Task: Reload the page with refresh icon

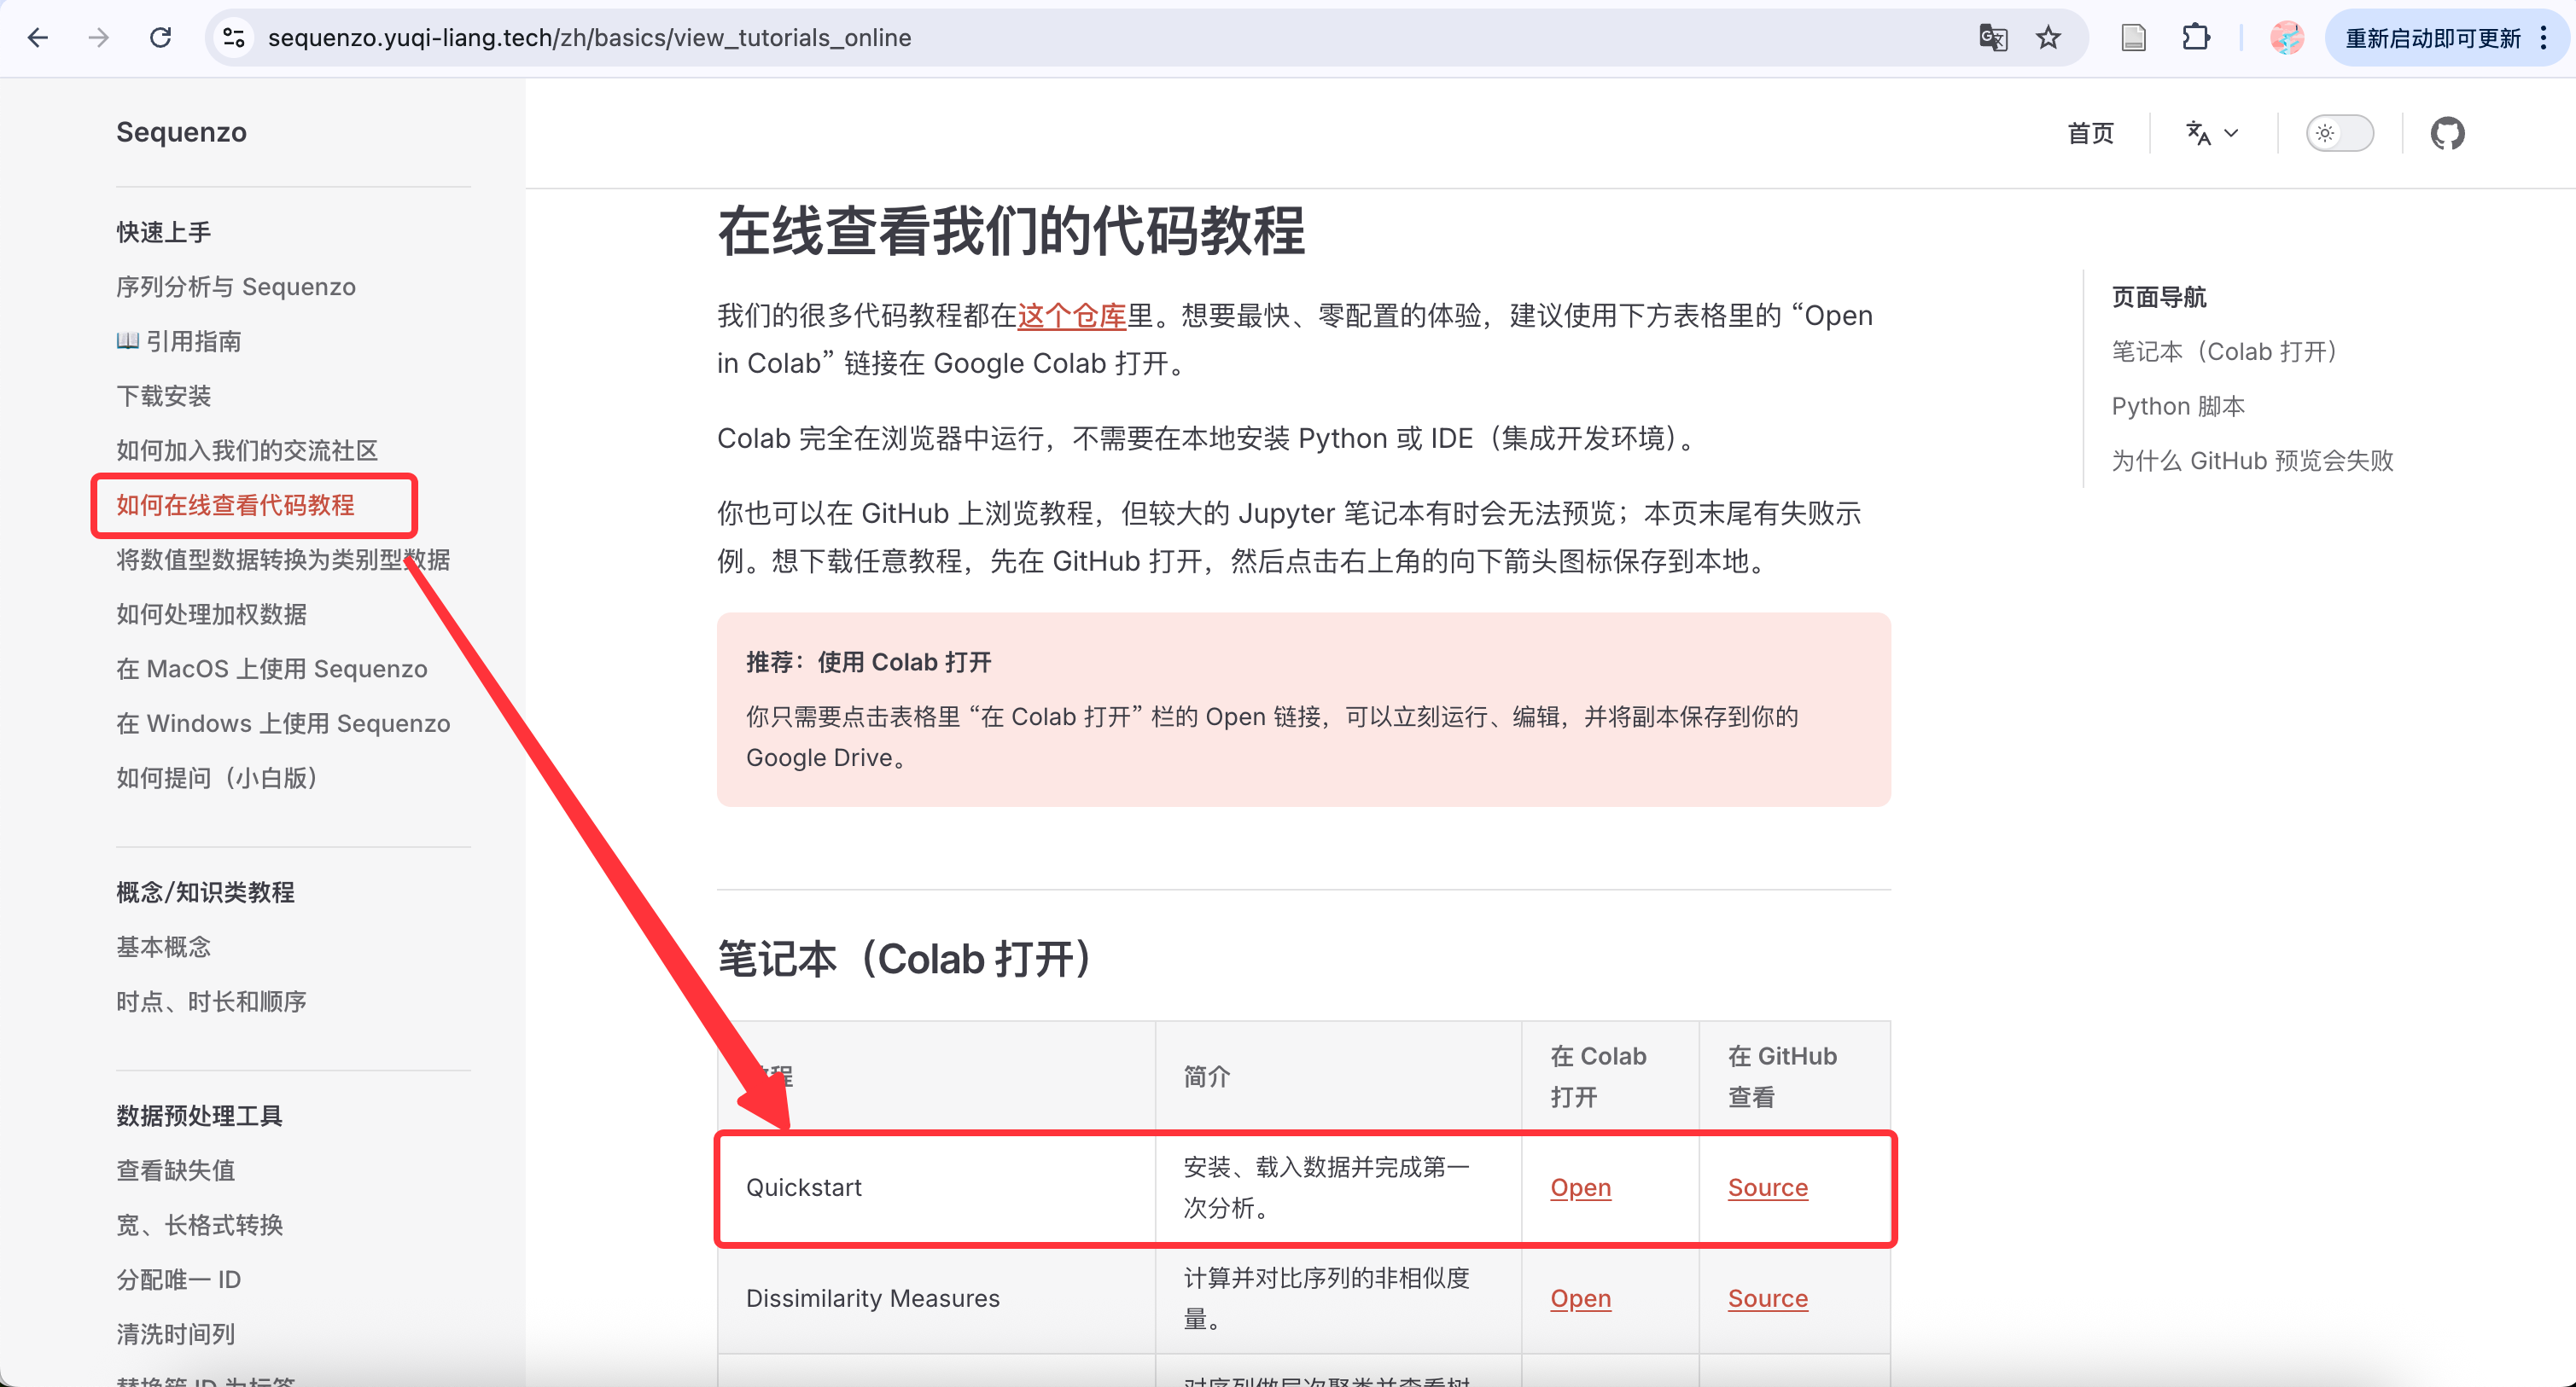Action: pyautogui.click(x=160, y=38)
